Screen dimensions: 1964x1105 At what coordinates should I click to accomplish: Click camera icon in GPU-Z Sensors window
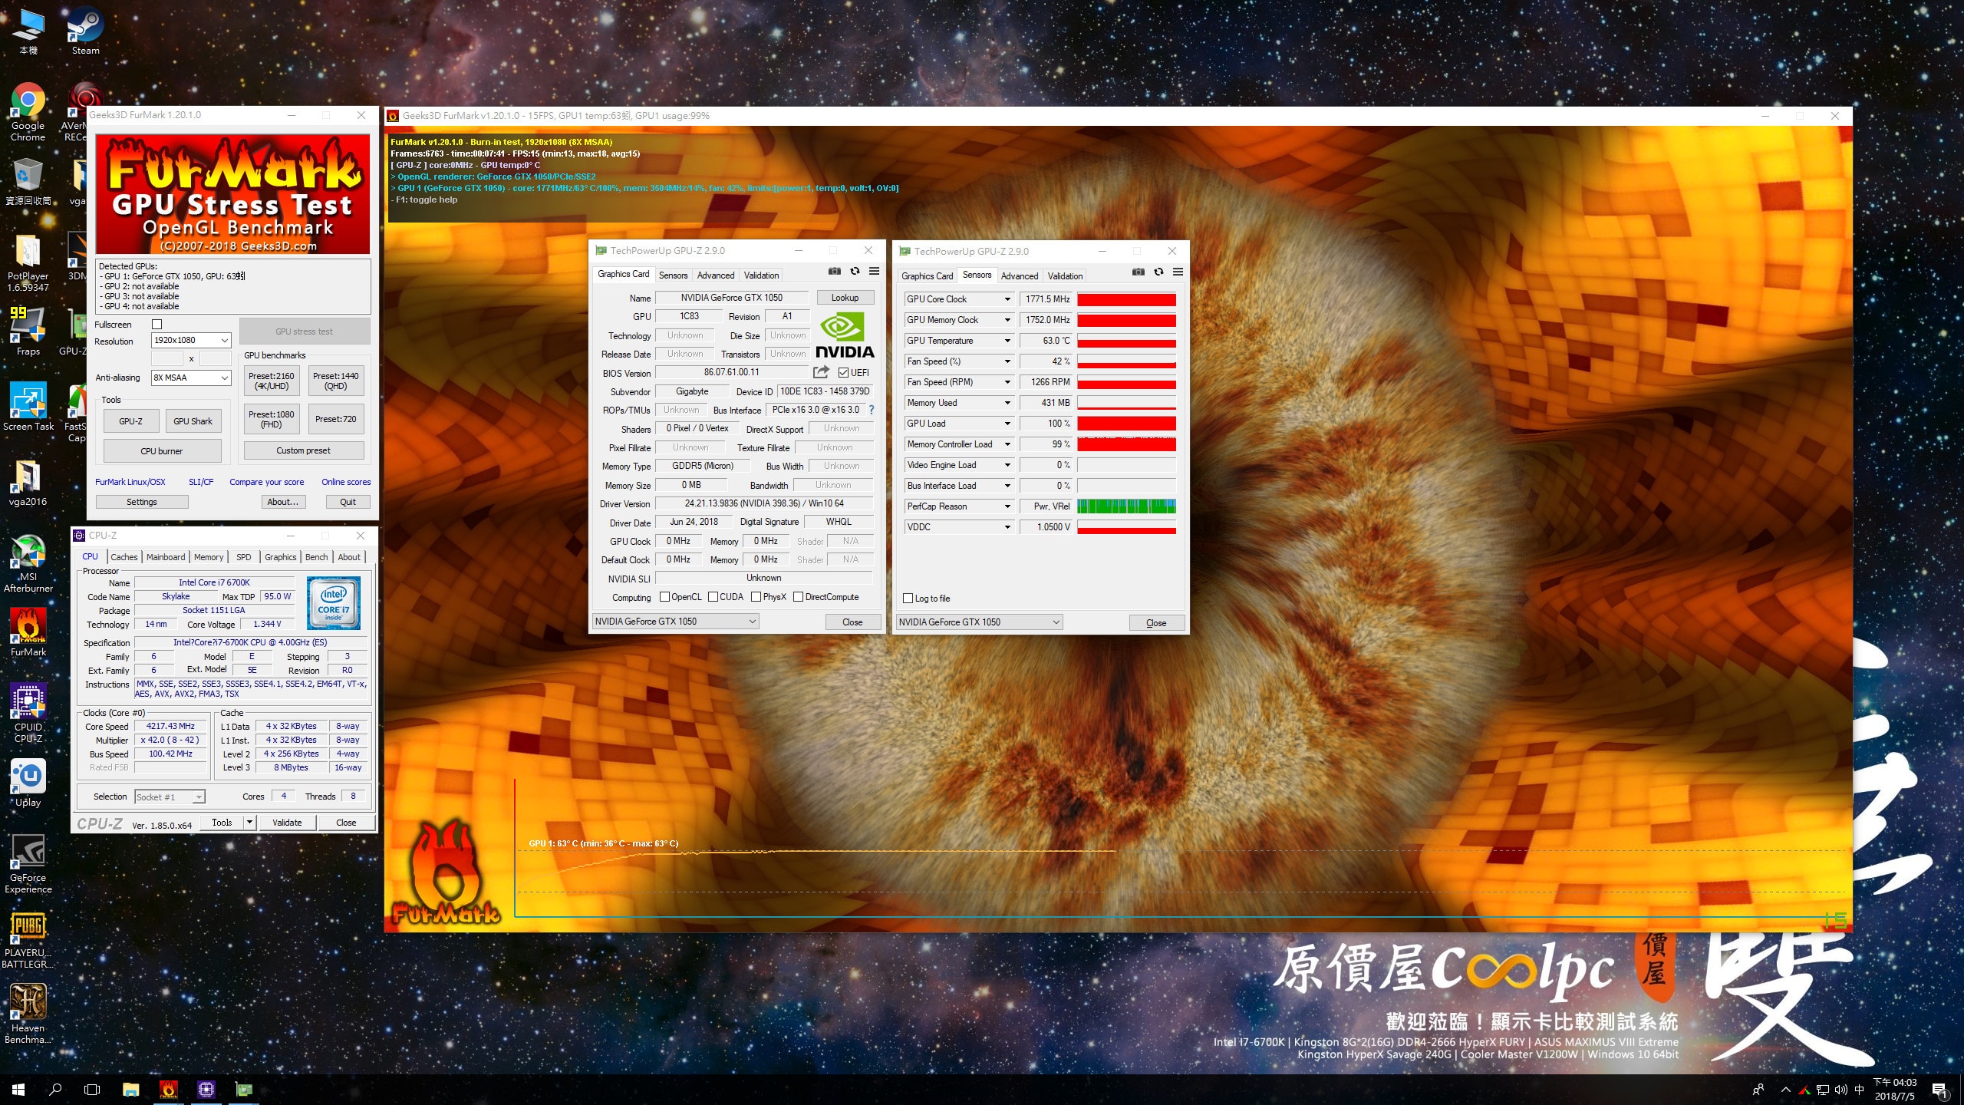pos(1139,272)
